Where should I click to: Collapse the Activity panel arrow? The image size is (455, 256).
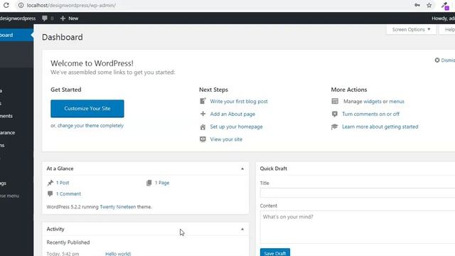pos(242,229)
